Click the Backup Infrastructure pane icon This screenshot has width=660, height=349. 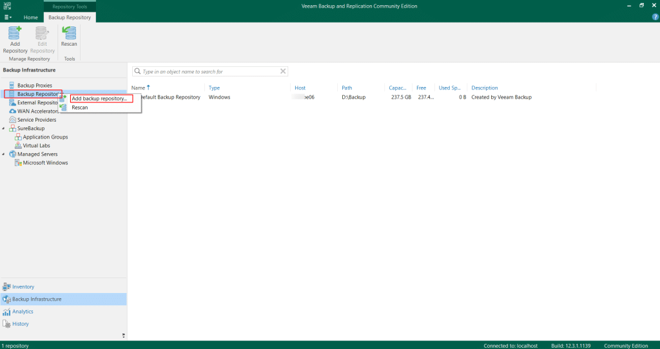tap(6, 299)
